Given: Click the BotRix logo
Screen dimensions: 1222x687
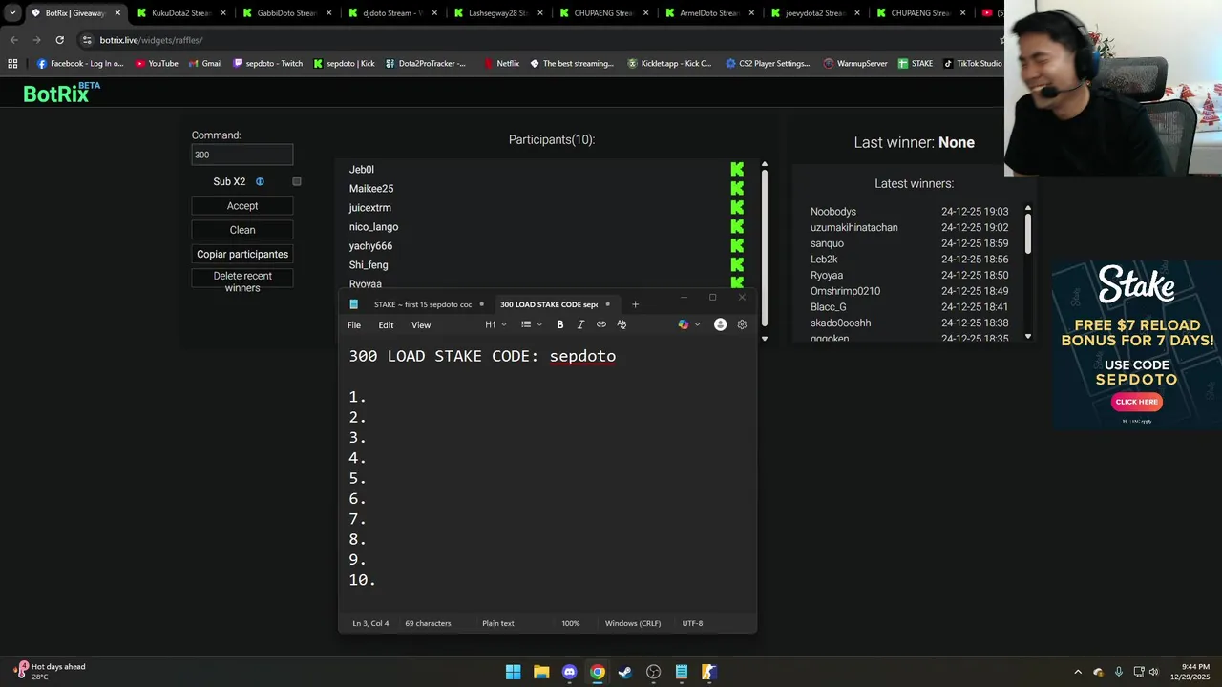Looking at the screenshot, I should (62, 93).
